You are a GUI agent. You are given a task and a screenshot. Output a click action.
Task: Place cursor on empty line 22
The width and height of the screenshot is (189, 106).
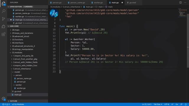tap(118, 68)
